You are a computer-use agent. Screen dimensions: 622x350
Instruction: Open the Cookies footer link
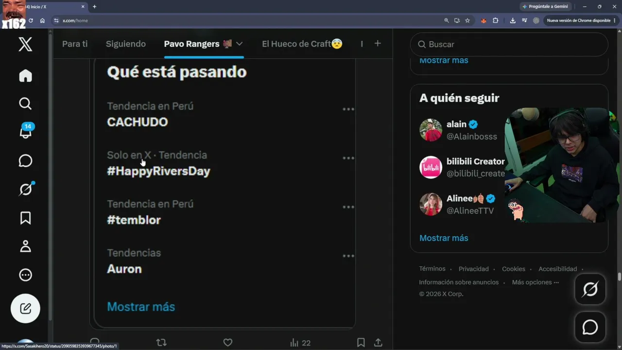(x=514, y=269)
